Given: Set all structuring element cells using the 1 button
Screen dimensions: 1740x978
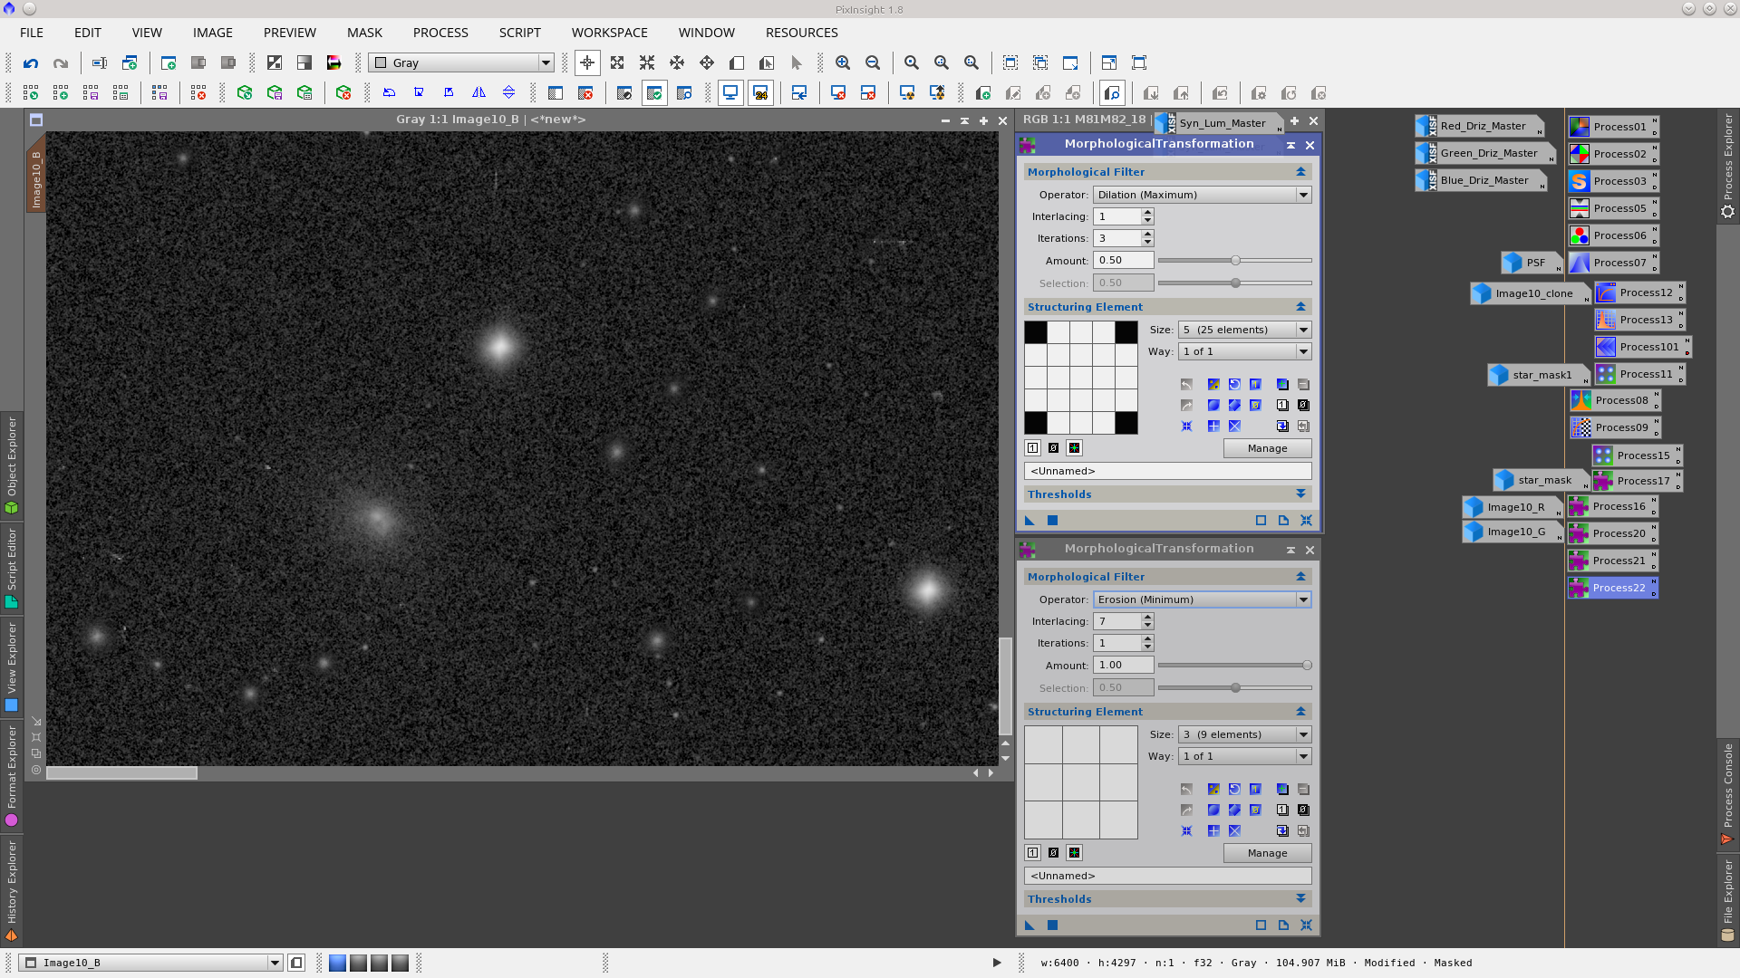Looking at the screenshot, I should tap(1032, 447).
